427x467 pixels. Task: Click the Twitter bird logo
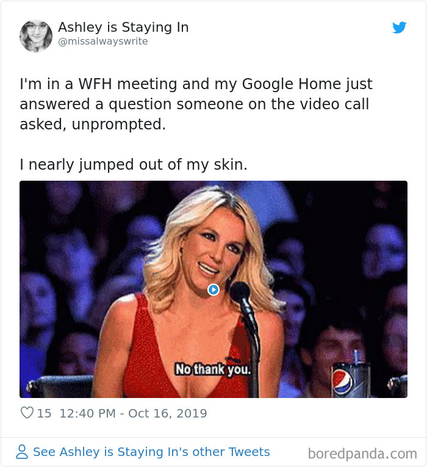[399, 27]
